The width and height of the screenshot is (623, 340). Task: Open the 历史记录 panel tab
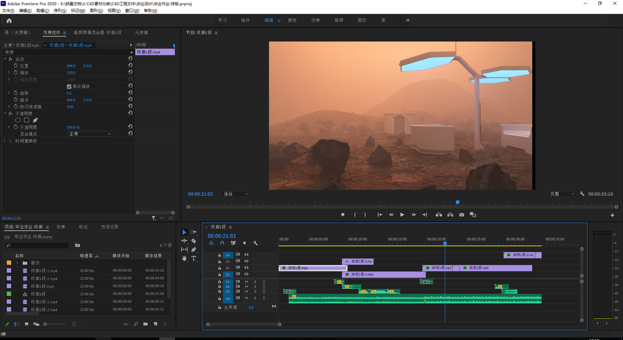(x=109, y=227)
